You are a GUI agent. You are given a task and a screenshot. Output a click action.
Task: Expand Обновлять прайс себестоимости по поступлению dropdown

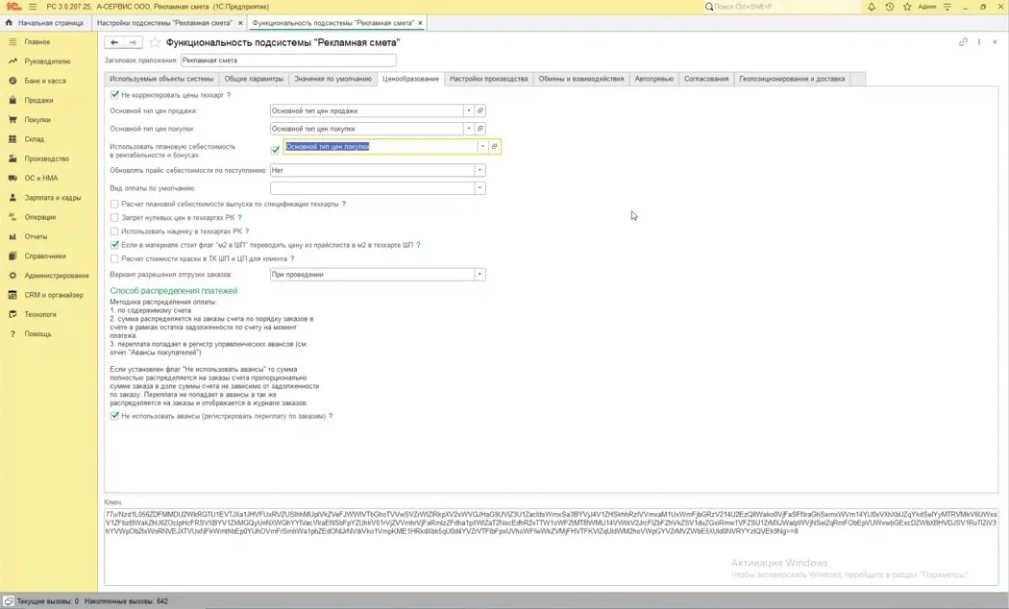pos(480,170)
